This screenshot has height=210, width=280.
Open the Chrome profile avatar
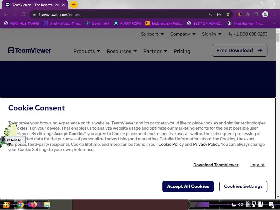265,14
